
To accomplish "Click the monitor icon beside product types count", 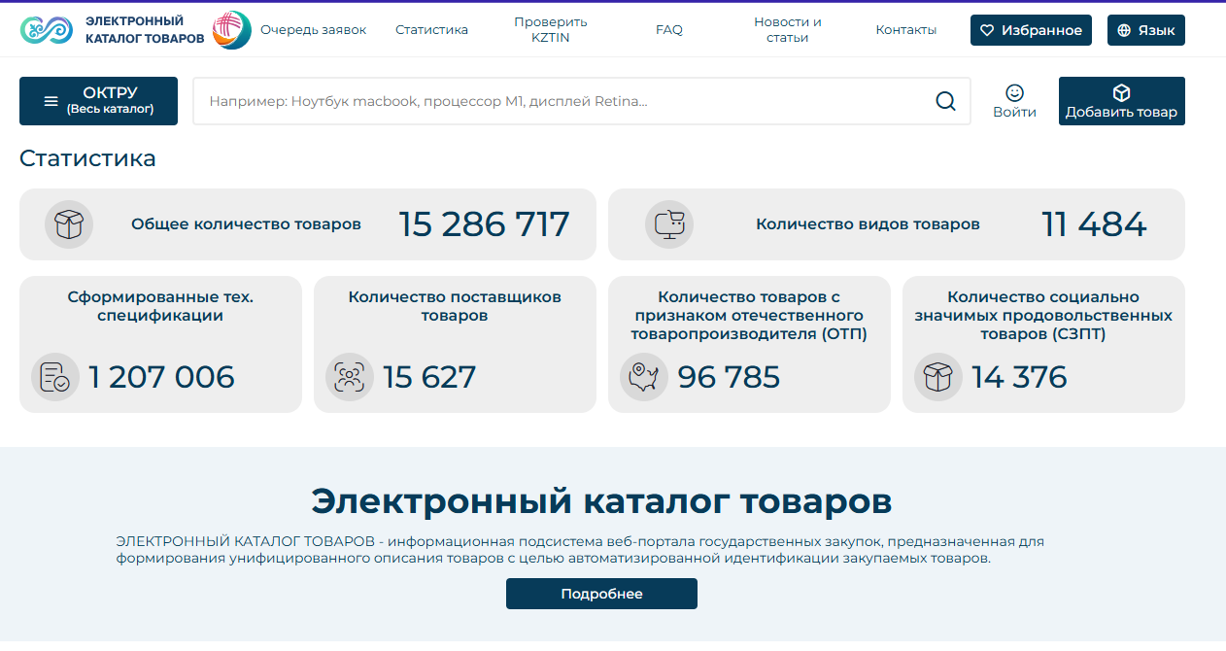I will pyautogui.click(x=668, y=223).
